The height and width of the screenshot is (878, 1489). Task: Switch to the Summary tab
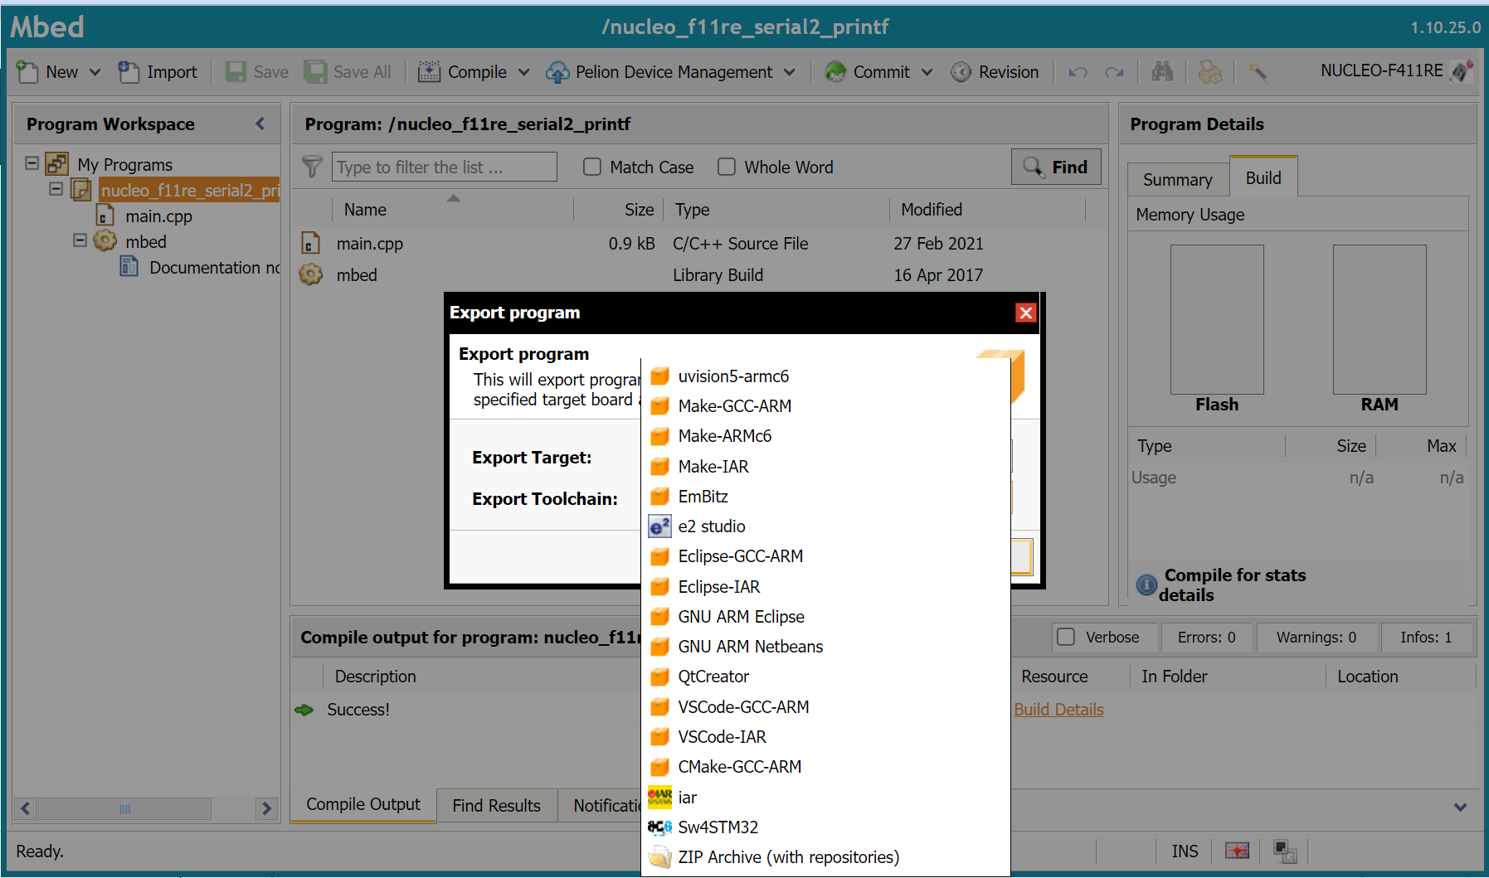pos(1177,180)
